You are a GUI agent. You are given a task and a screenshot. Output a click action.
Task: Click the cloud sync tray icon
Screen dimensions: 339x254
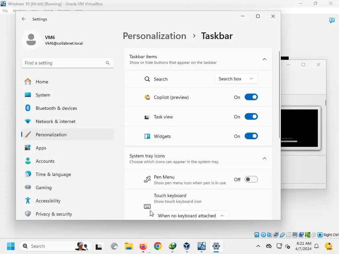(x=268, y=246)
